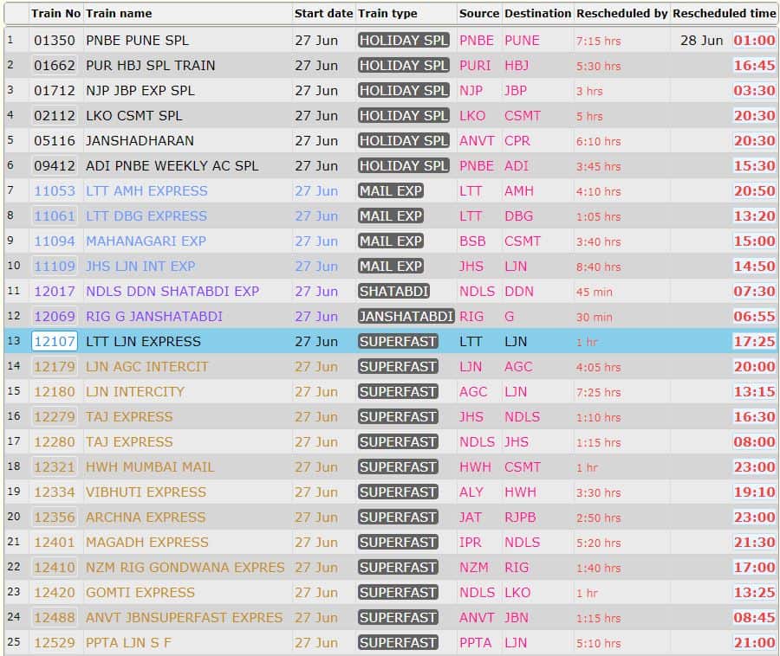The image size is (780, 656).
Task: Click rescheduled time 01:00 for PNBE PUNE SPL
Action: pyautogui.click(x=754, y=40)
